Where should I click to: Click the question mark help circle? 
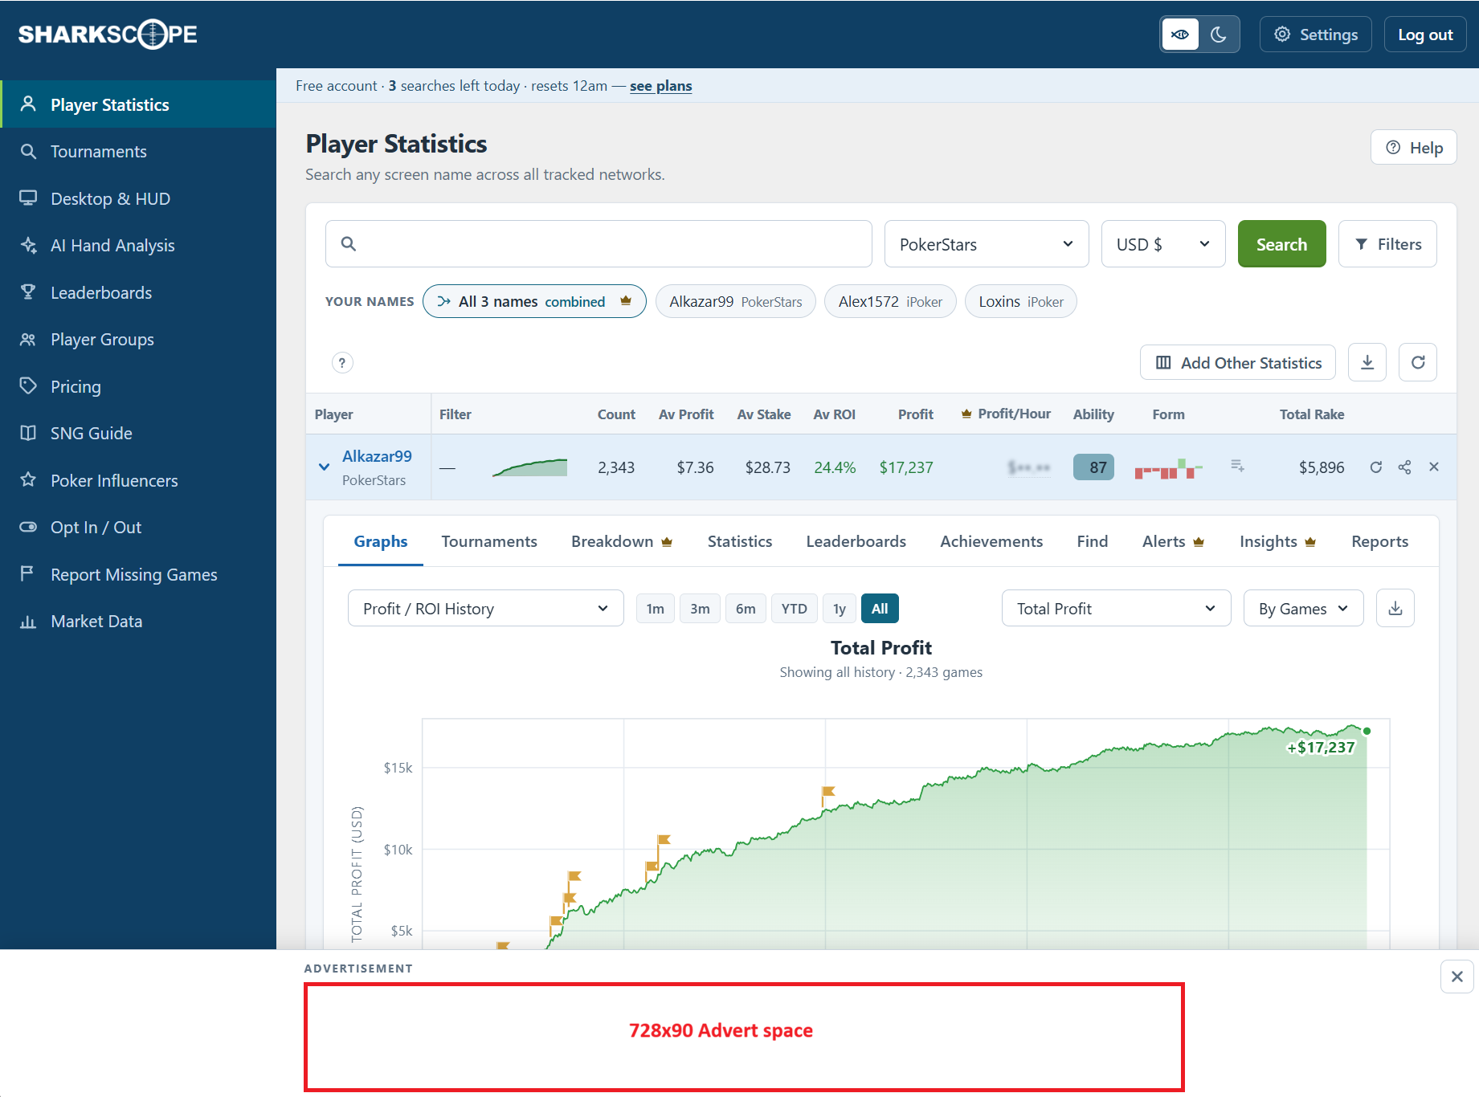coord(342,362)
